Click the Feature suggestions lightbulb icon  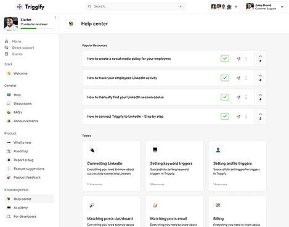[9, 168]
